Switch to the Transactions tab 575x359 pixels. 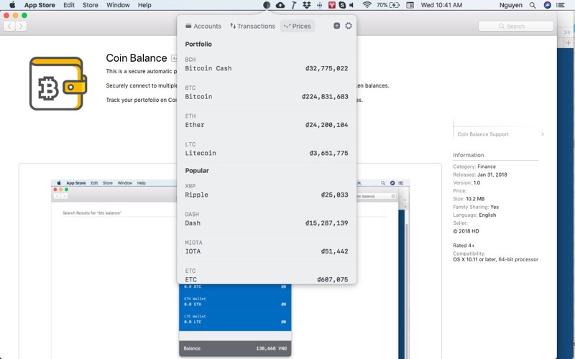click(252, 26)
